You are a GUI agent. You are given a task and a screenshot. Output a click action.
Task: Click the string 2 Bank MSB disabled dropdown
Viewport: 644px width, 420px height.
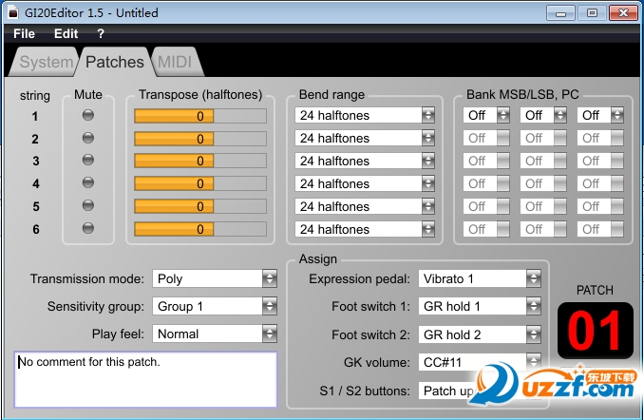[x=486, y=138]
